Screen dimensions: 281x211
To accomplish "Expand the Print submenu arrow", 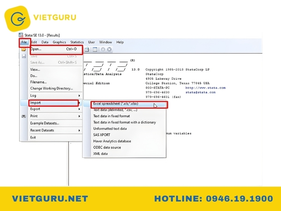I will click(79, 116).
